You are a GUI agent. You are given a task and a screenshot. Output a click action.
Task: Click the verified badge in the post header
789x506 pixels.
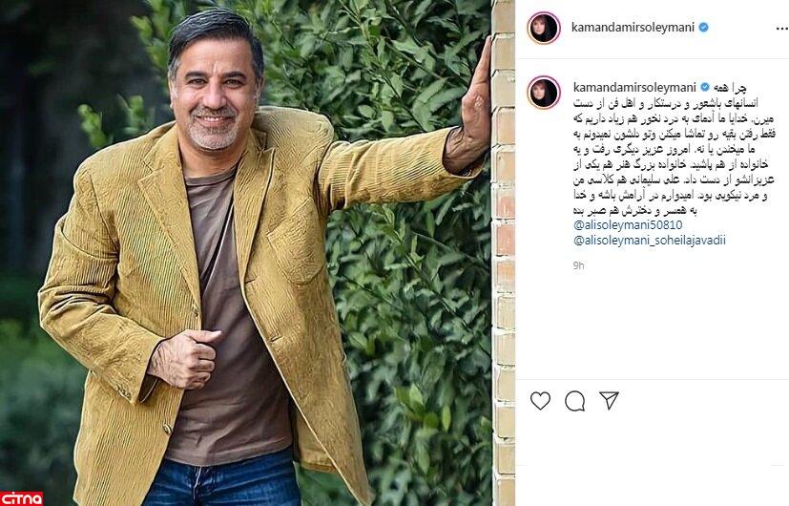pyautogui.click(x=703, y=27)
